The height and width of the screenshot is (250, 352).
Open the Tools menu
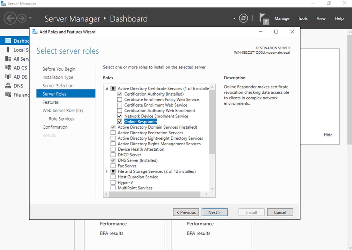(303, 18)
